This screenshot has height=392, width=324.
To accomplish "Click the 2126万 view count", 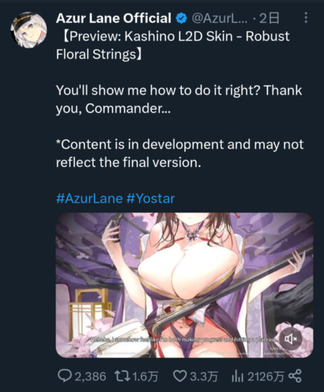I will click(x=265, y=376).
